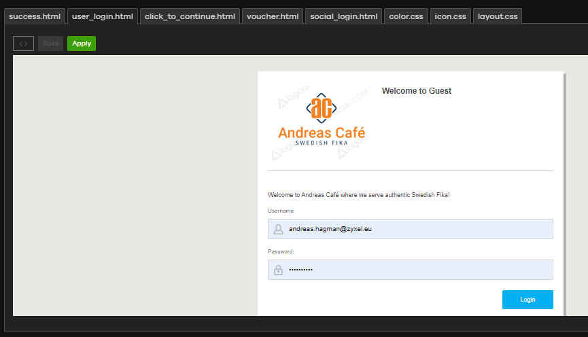Select the click_to_continue.html tab
The width and height of the screenshot is (588, 337).
(190, 16)
